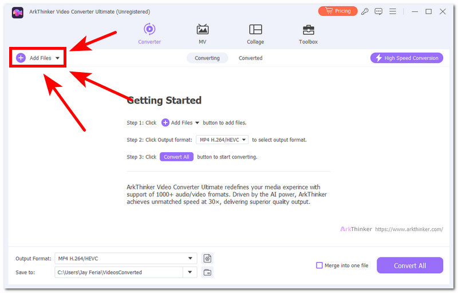This screenshot has width=458, height=293.
Task: Open the Toolbox module
Action: (308, 30)
